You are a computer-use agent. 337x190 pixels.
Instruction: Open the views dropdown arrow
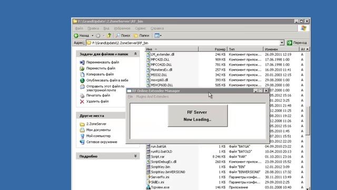click(161, 35)
